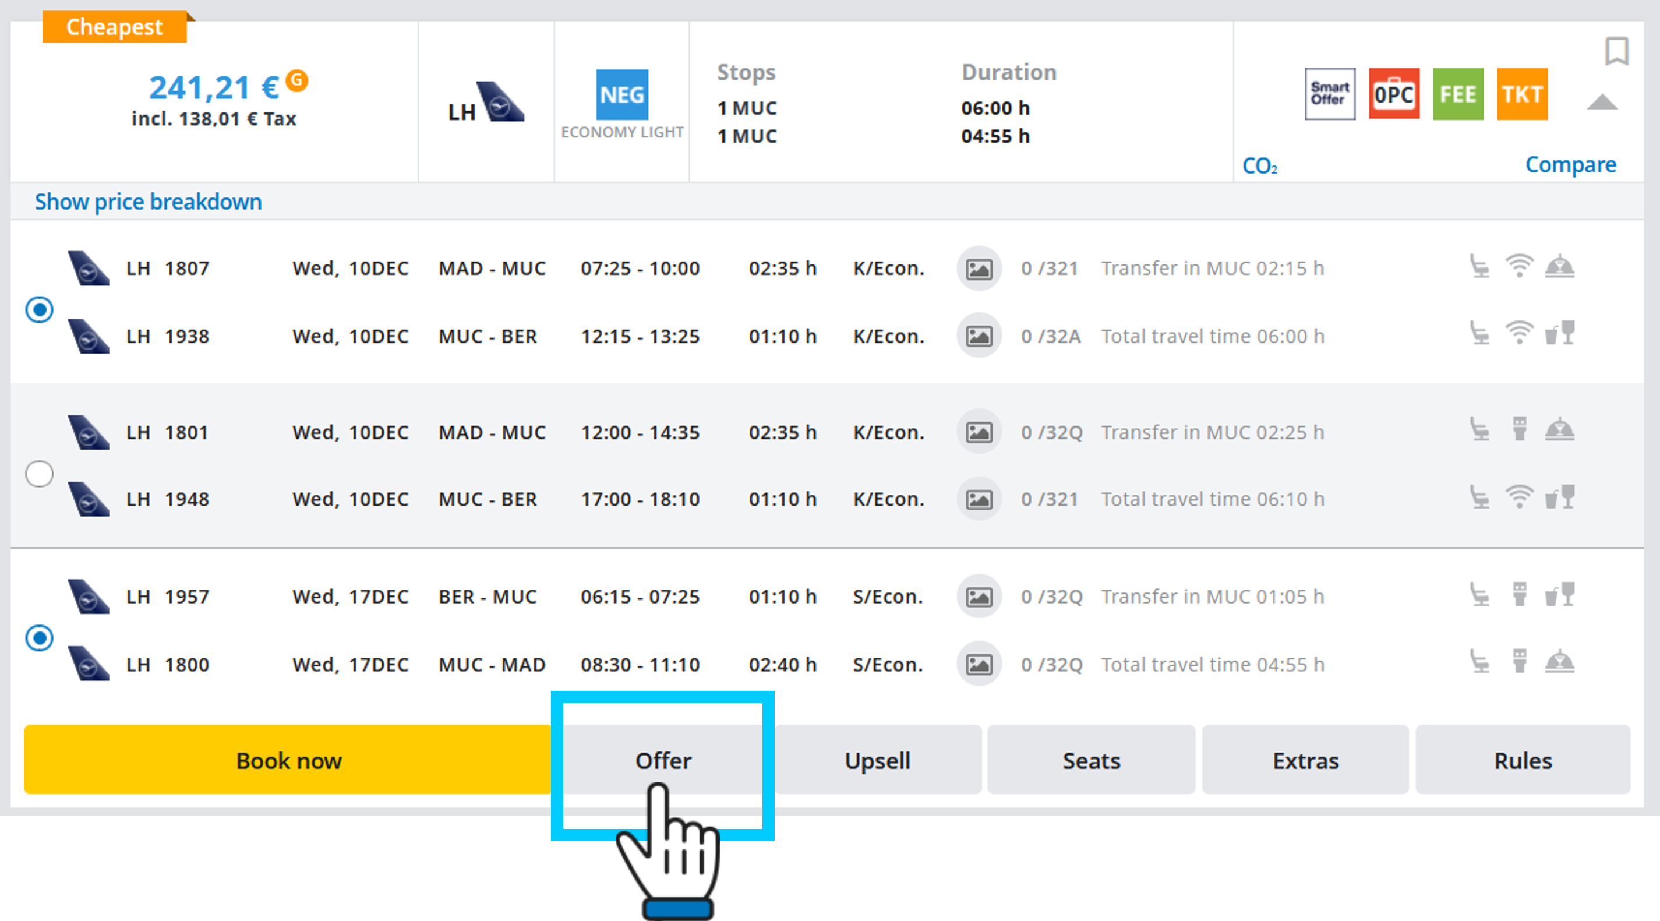
Task: Select return option LH 1957 / LH 1800
Action: [x=39, y=638]
